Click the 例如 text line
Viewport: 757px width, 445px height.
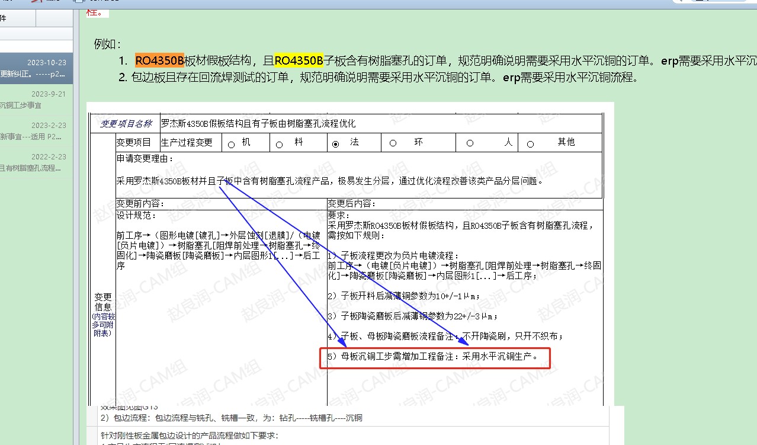(x=107, y=44)
